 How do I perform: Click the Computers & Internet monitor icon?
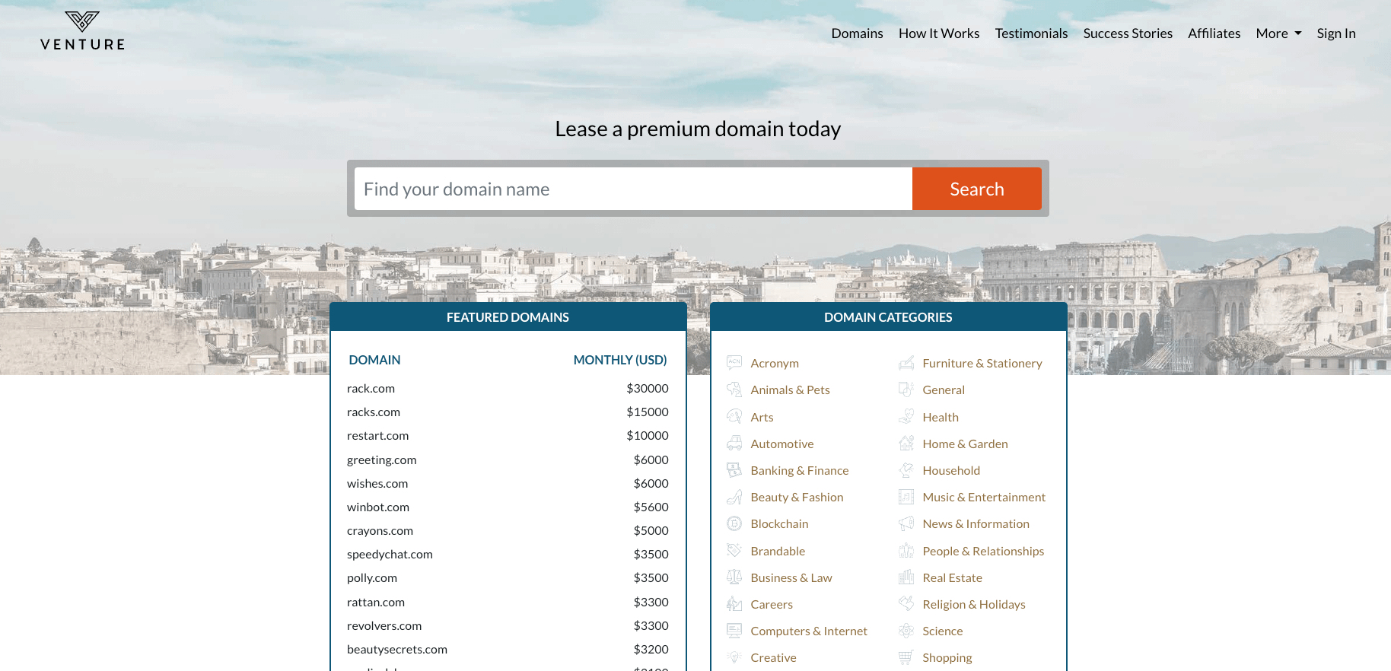click(x=734, y=631)
